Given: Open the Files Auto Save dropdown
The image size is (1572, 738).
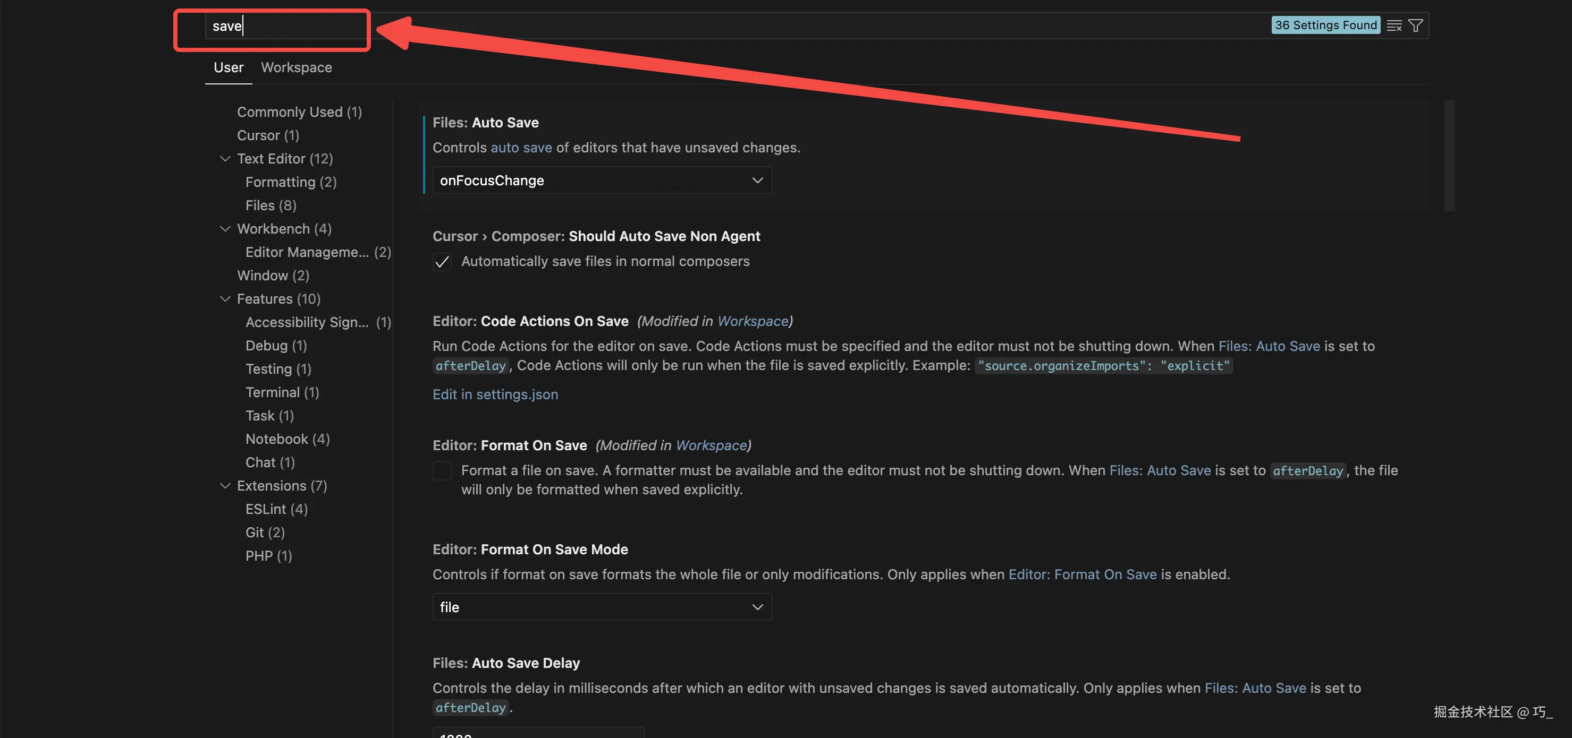Looking at the screenshot, I should 602,181.
